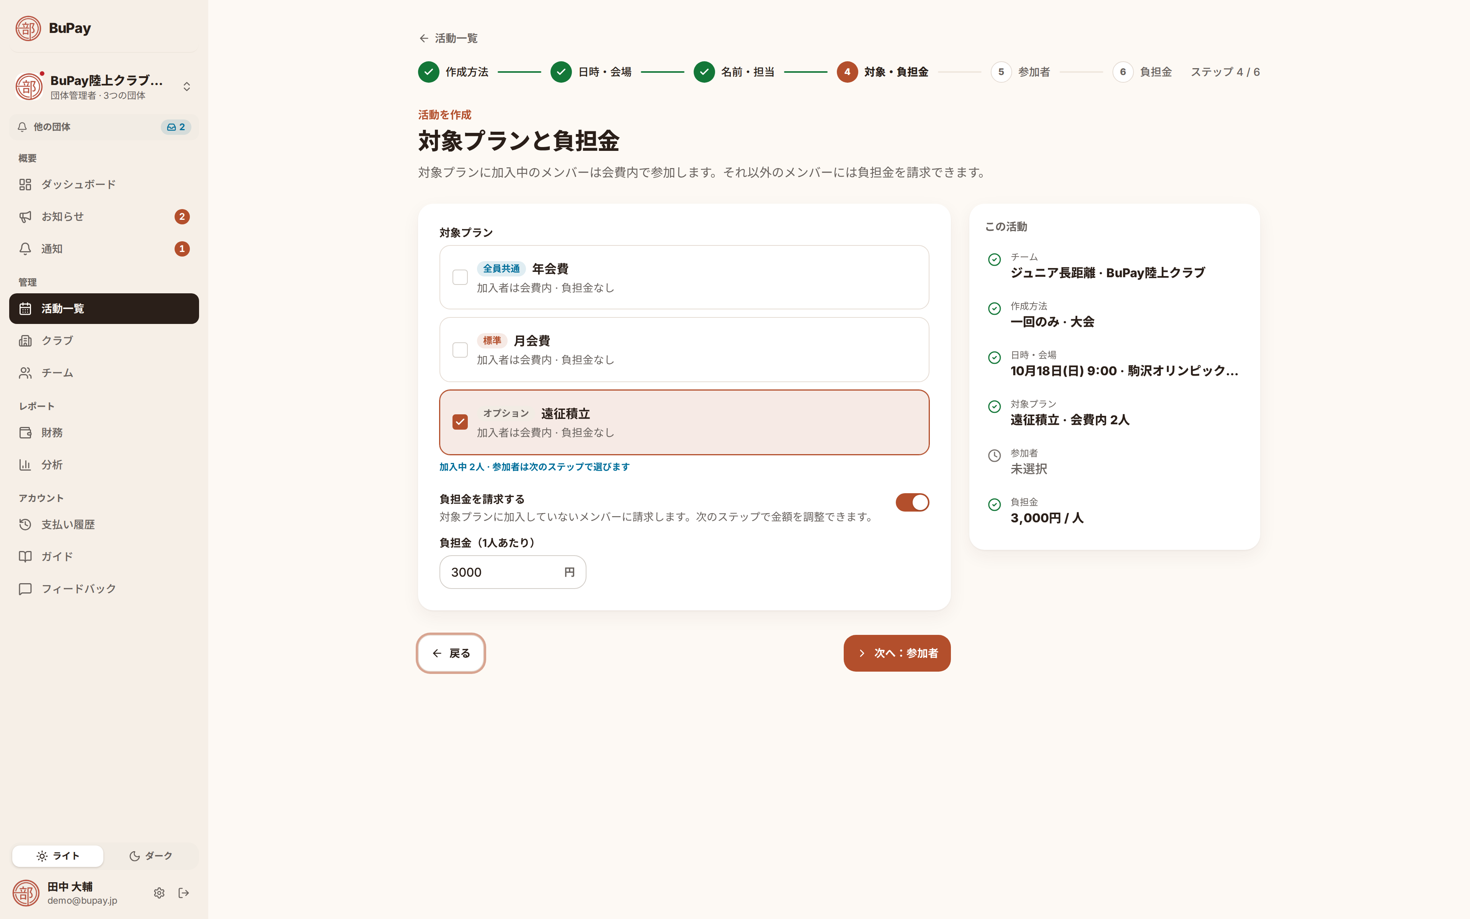Click 次へ：参加者 button
Image resolution: width=1470 pixels, height=919 pixels.
(x=897, y=653)
